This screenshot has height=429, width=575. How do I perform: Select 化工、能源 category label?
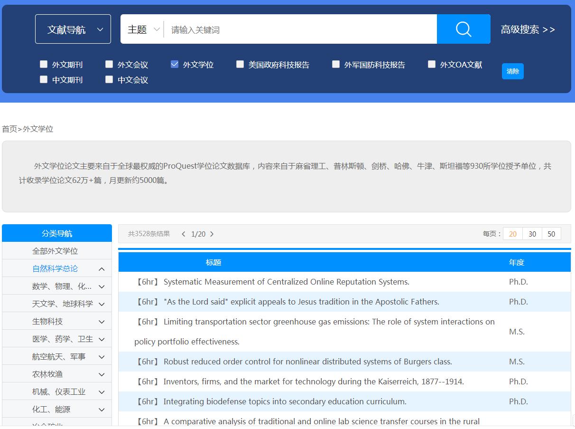(51, 409)
